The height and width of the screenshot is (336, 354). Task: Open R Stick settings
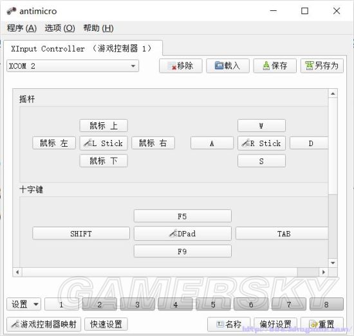(261, 143)
